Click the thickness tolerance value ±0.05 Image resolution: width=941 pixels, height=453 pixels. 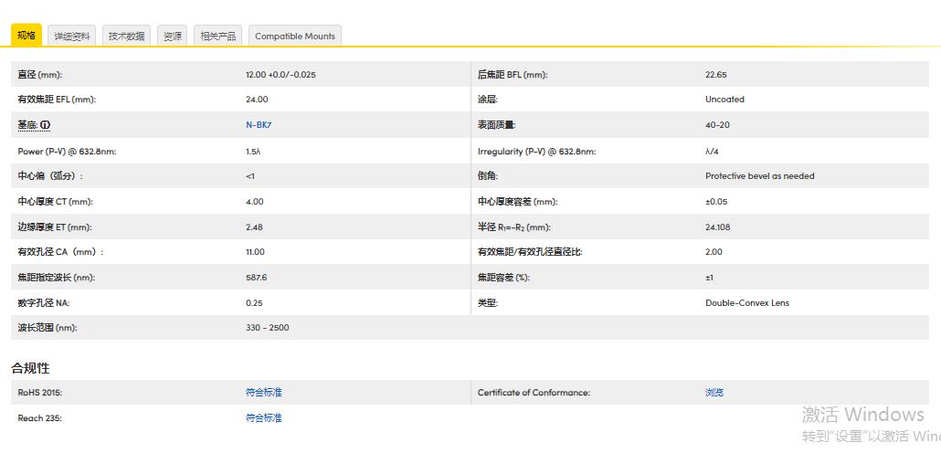716,202
